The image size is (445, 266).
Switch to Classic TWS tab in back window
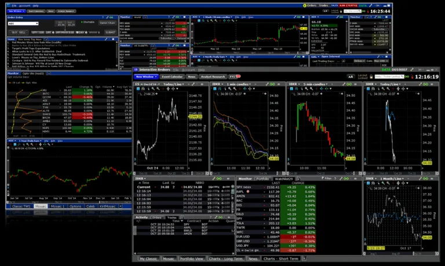click(x=21, y=206)
